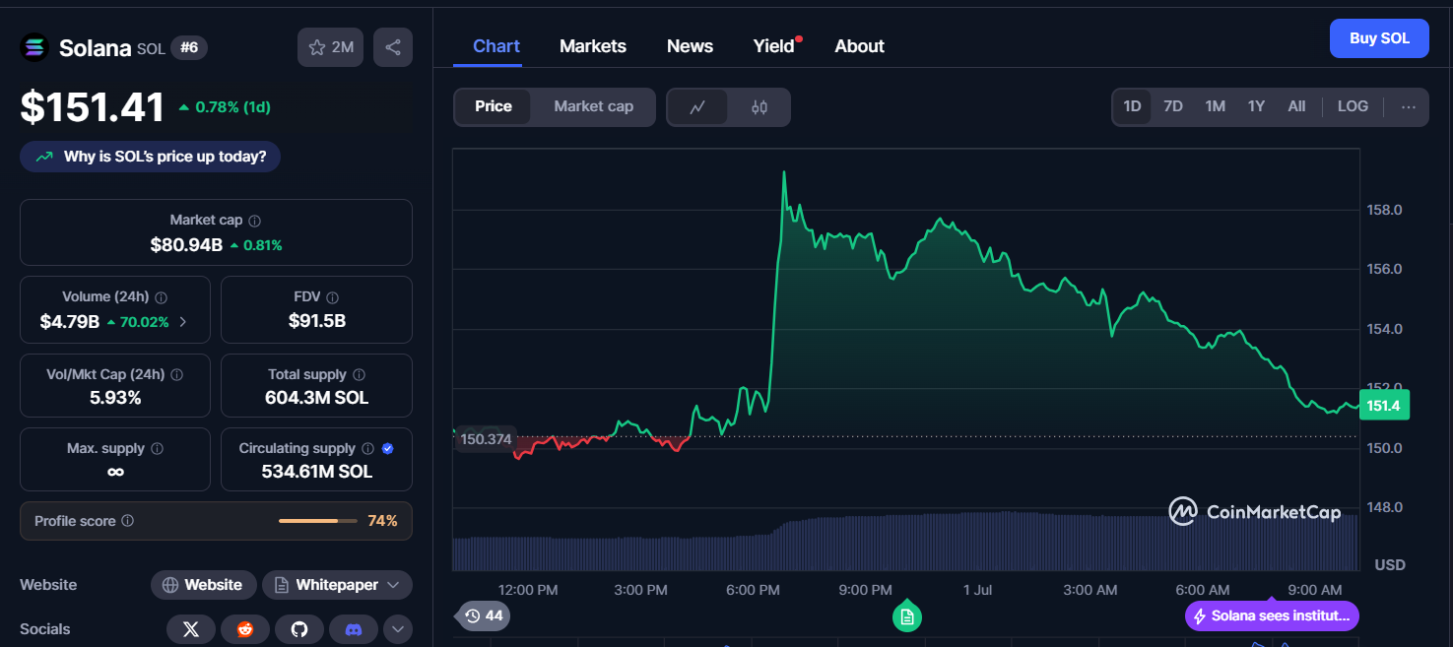The image size is (1453, 647).
Task: Click Market cap info icon
Action: tap(255, 222)
